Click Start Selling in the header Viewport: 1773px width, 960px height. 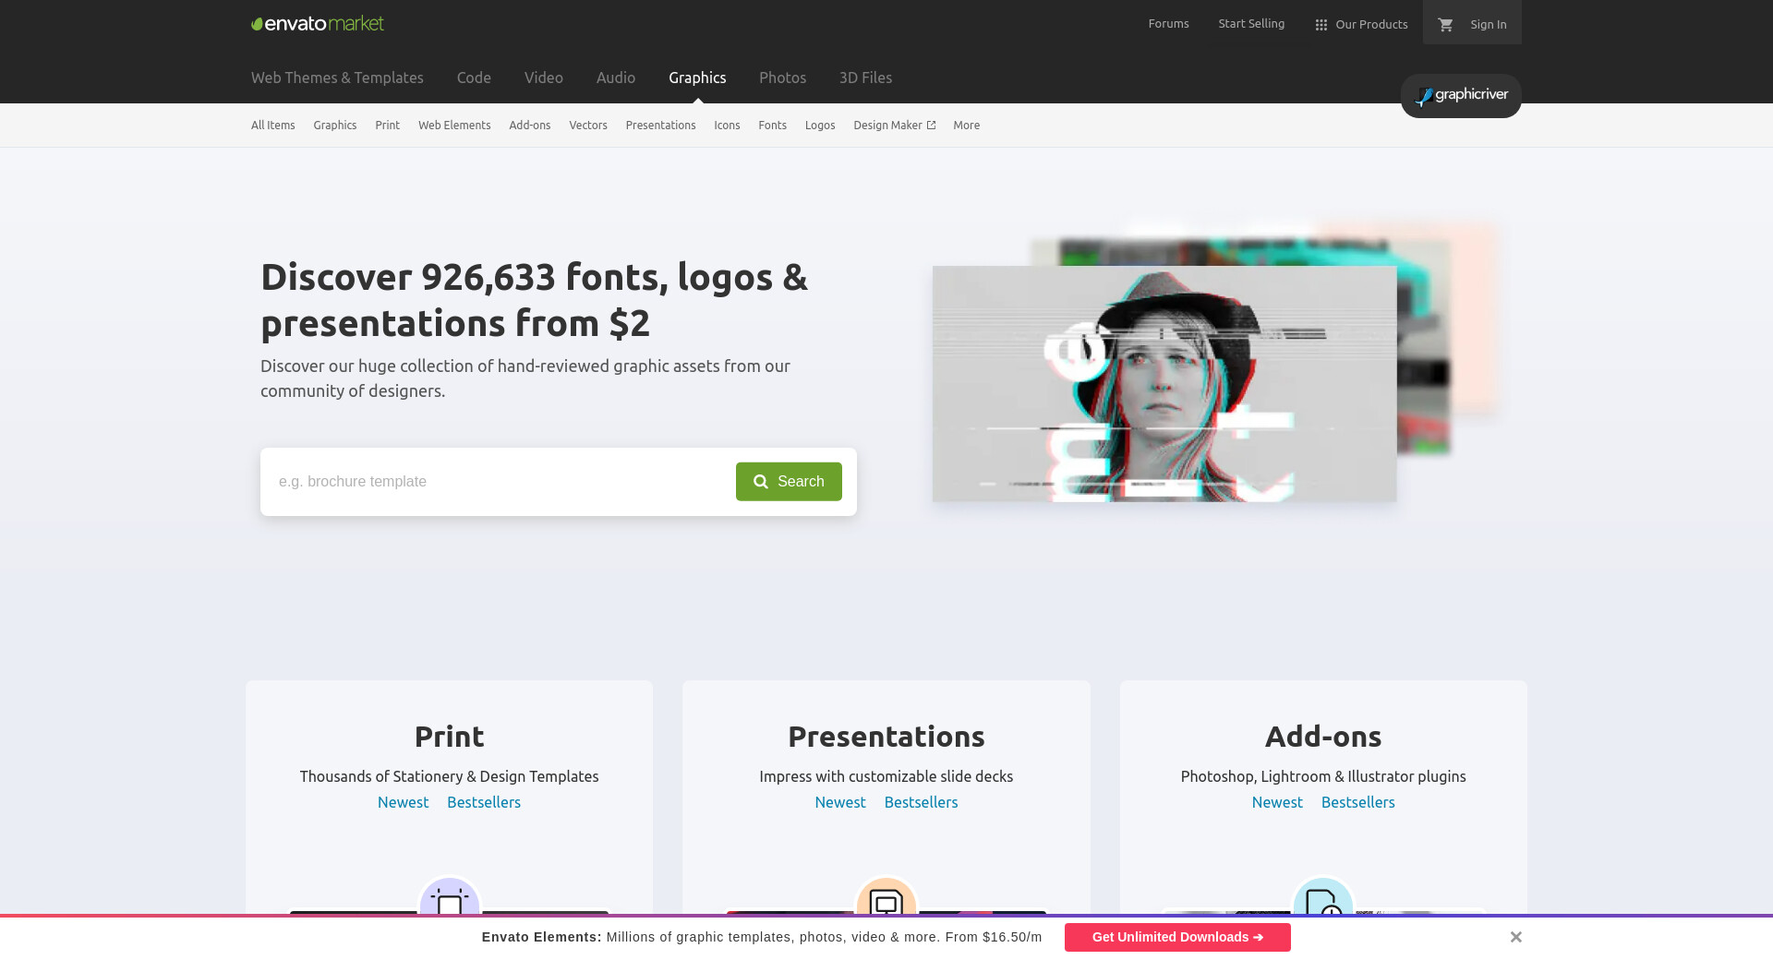[1251, 23]
